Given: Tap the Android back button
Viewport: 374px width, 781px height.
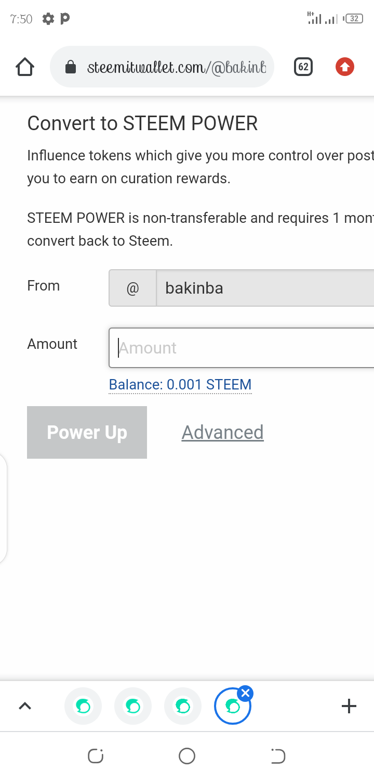Looking at the screenshot, I should point(278,755).
